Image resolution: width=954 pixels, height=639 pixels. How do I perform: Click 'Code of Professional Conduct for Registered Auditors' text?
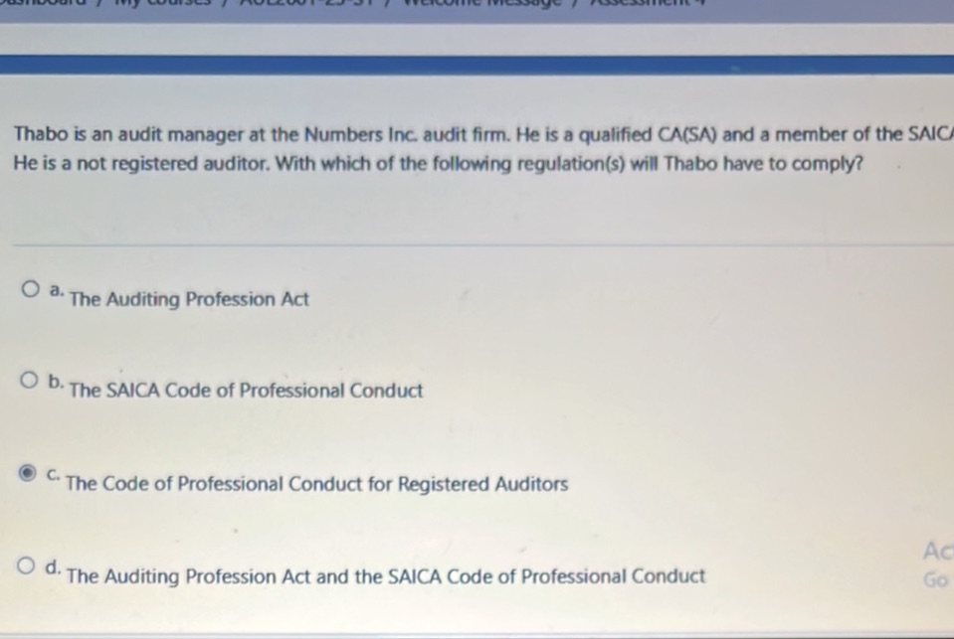[x=317, y=485]
